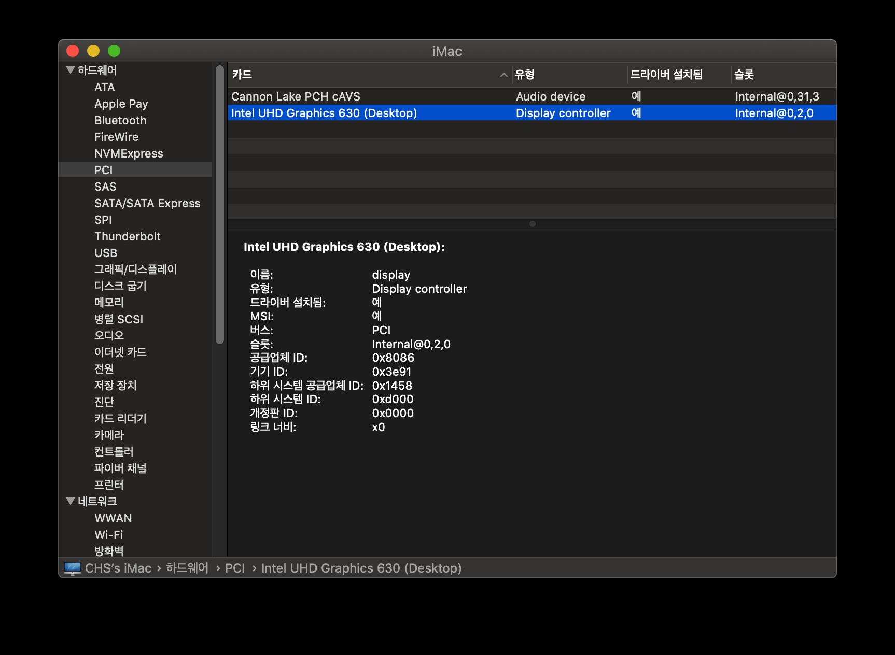This screenshot has width=895, height=655.
Task: Click the sidebar vertical scrollbar thumb
Action: tap(220, 205)
